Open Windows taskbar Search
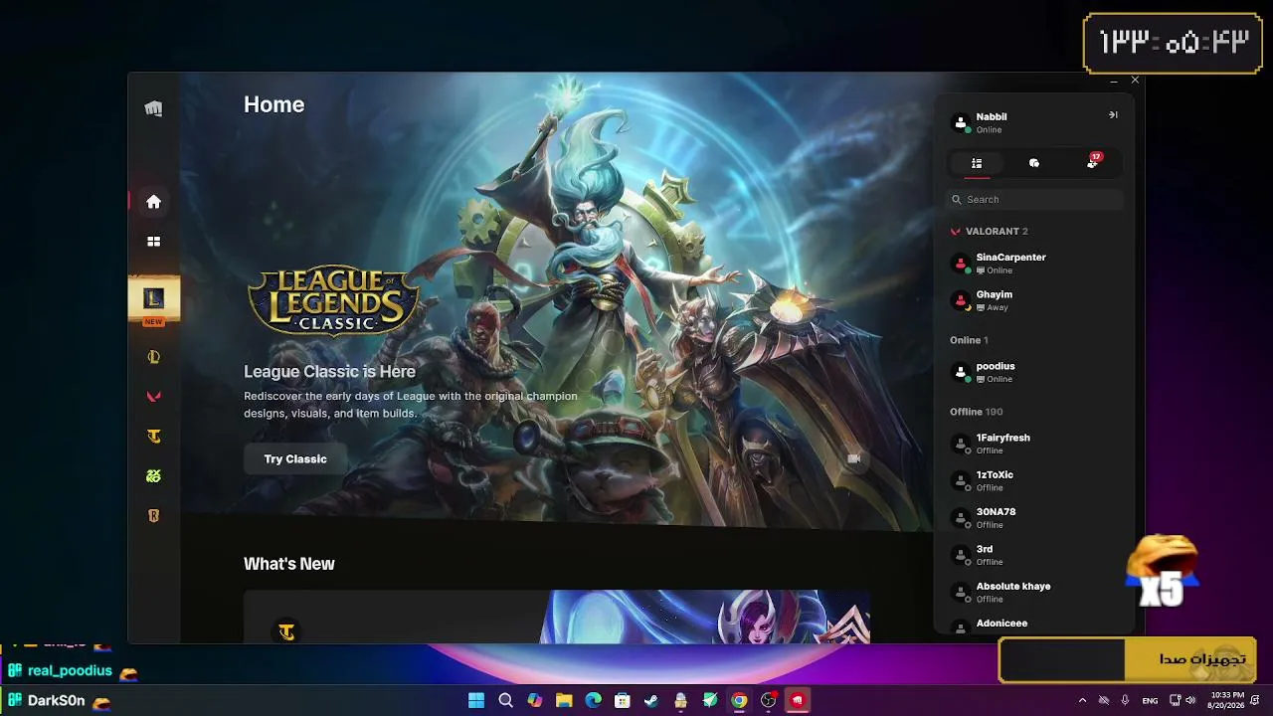 (505, 700)
